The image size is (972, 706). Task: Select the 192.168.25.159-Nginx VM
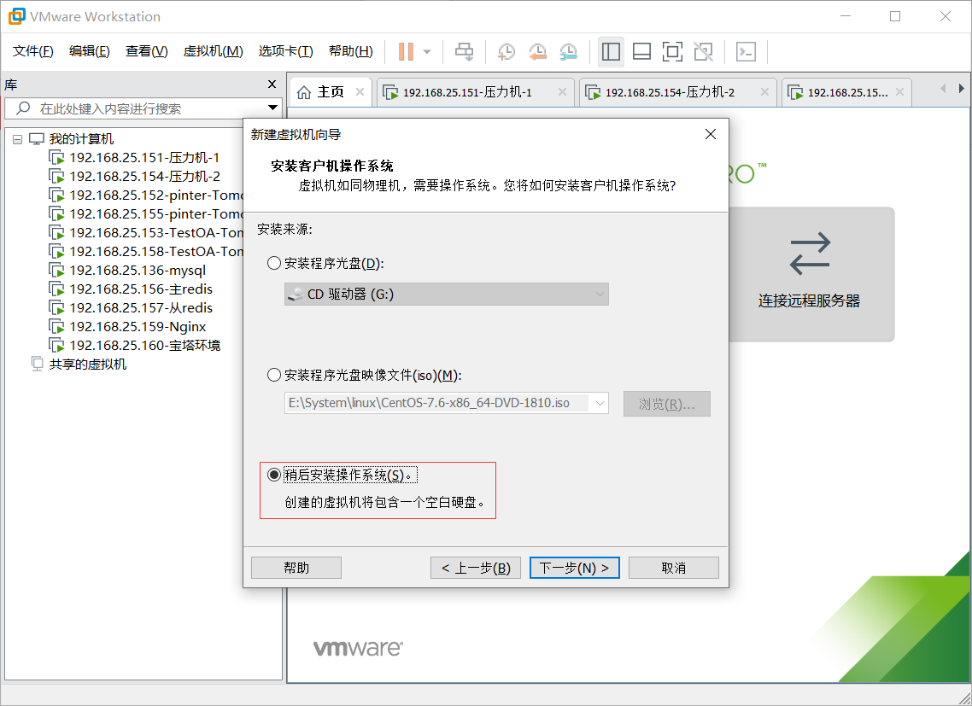(x=138, y=327)
